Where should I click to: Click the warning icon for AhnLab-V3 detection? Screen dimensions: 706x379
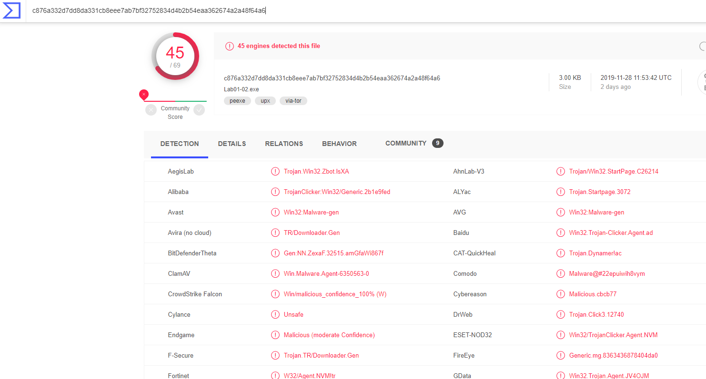(x=561, y=171)
